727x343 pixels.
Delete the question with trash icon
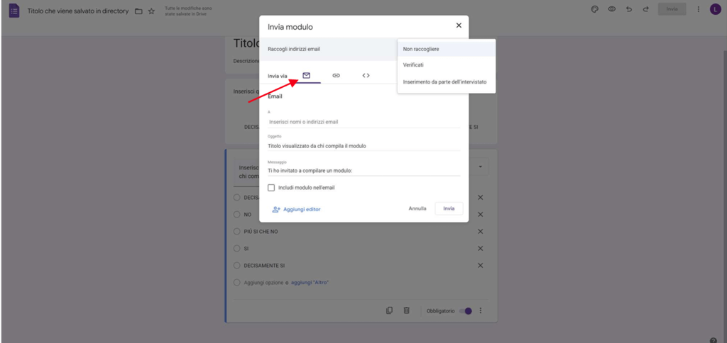407,310
